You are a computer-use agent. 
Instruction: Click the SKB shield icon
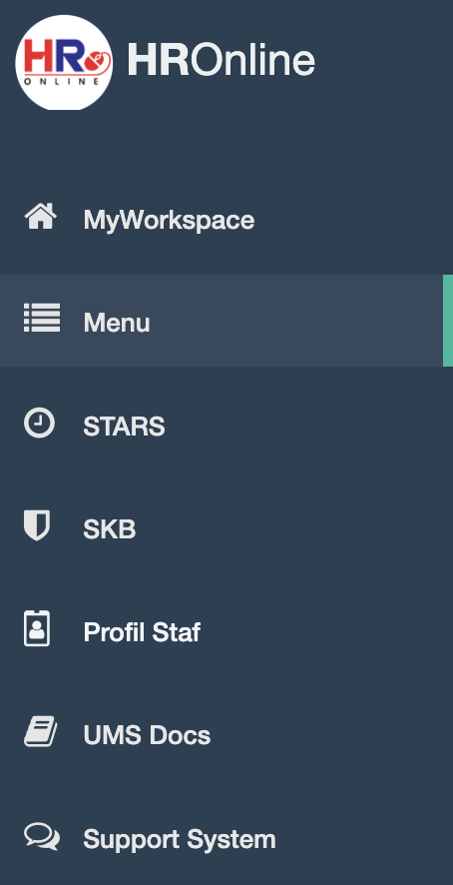pos(37,525)
